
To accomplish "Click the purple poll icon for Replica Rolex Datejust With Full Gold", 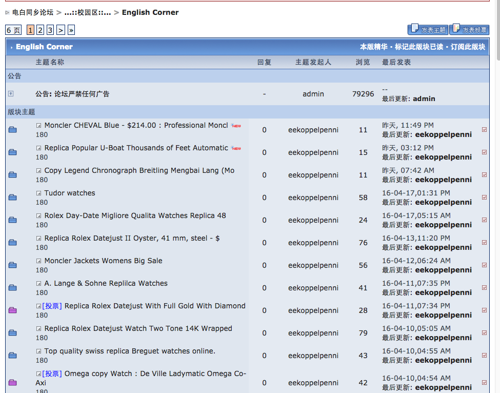I will [13, 310].
